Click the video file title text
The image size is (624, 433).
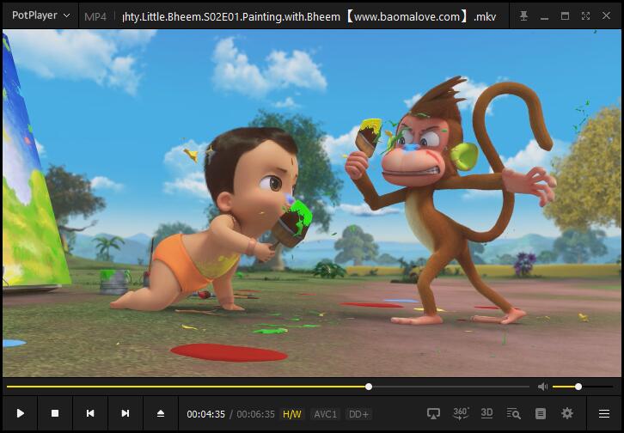click(309, 16)
